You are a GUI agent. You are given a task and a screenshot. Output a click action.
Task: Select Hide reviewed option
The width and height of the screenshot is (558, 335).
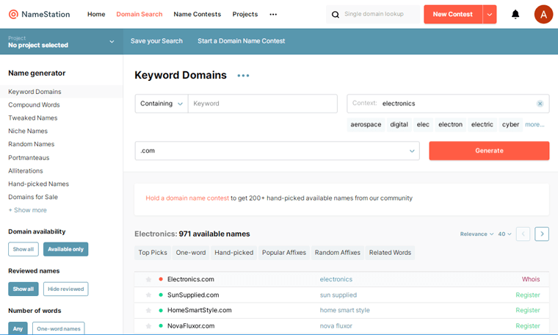[x=66, y=289]
